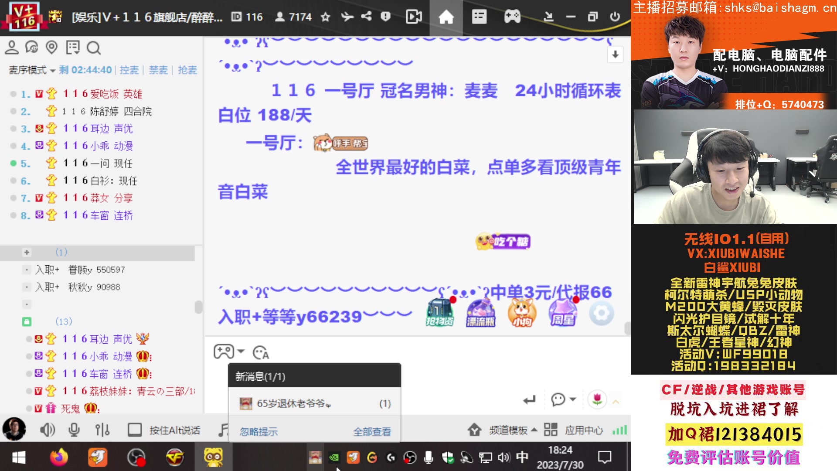837x471 pixels.
Task: Open the 65岁退休老爷爷 new message
Action: pyautogui.click(x=314, y=404)
